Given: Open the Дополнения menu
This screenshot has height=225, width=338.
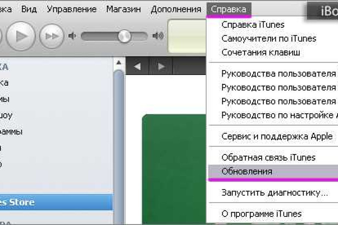Looking at the screenshot, I should pos(176,9).
